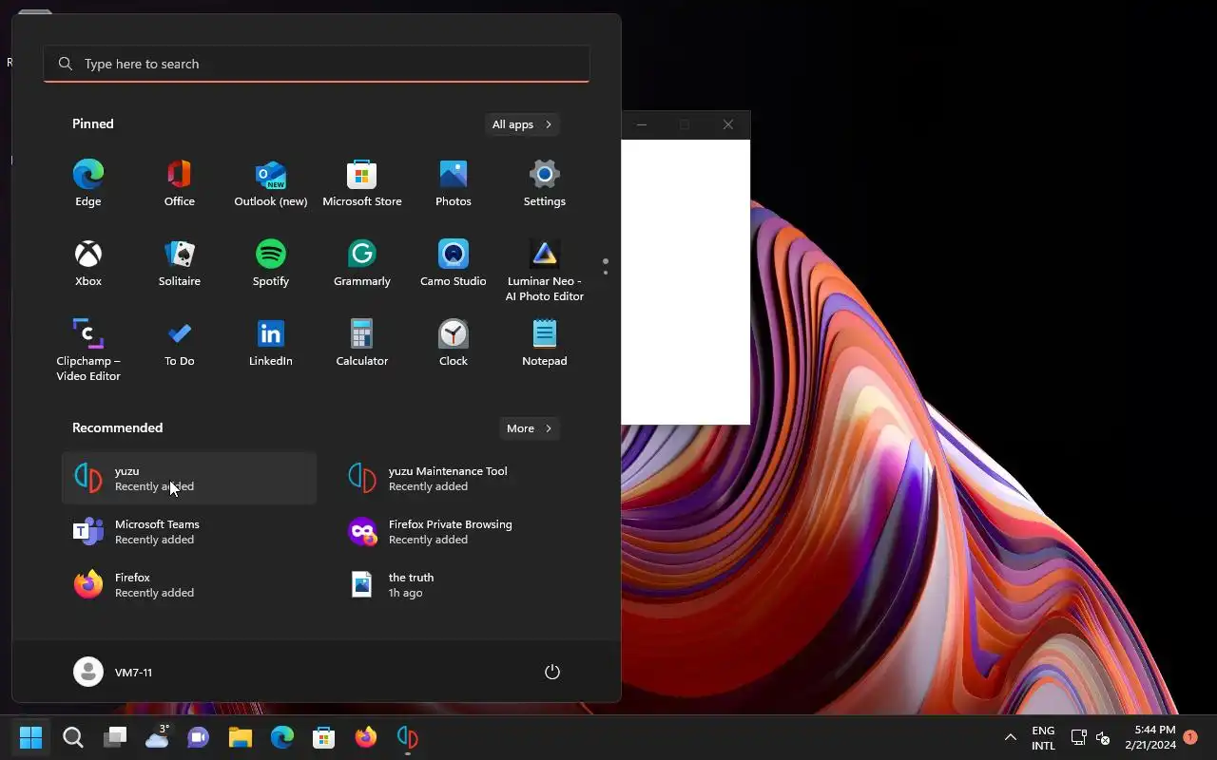
Task: Start the Solitaire game
Action: tap(180, 263)
